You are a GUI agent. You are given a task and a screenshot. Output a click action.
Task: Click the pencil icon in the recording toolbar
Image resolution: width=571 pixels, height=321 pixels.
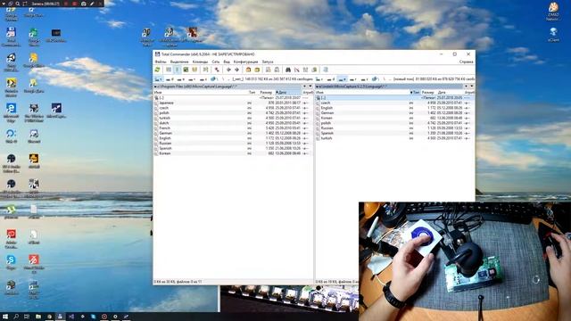(x=92, y=4)
